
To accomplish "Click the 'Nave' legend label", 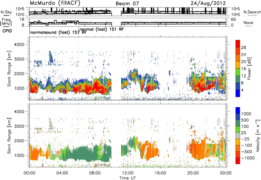I will click(248, 23).
